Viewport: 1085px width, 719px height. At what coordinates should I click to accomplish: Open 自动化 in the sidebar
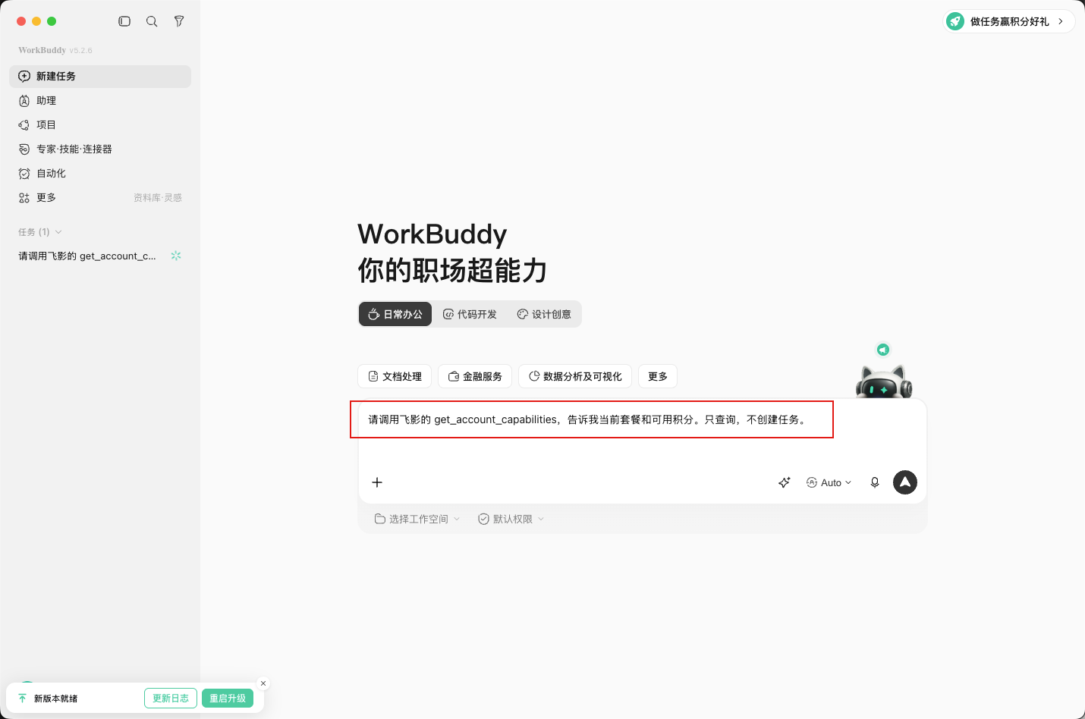pyautogui.click(x=100, y=174)
